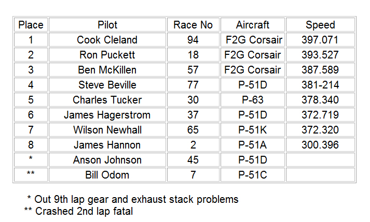The image size is (370, 222).
Task: Click the speed value 397.071
Action: click(320, 40)
